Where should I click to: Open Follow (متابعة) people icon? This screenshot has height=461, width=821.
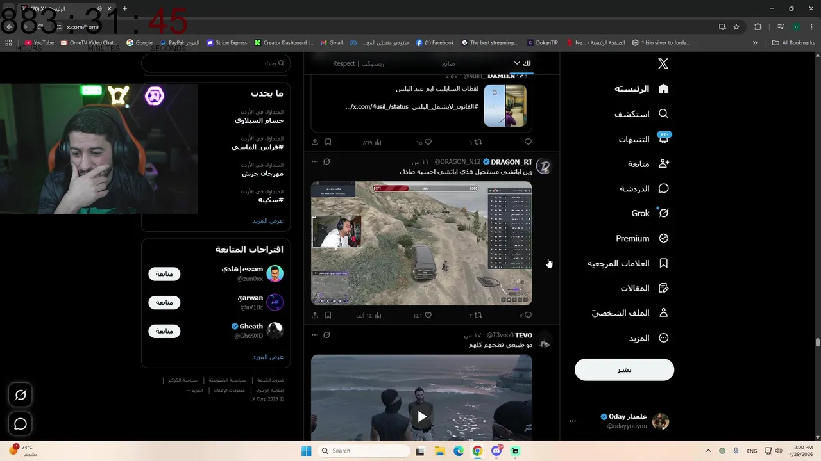(x=664, y=164)
